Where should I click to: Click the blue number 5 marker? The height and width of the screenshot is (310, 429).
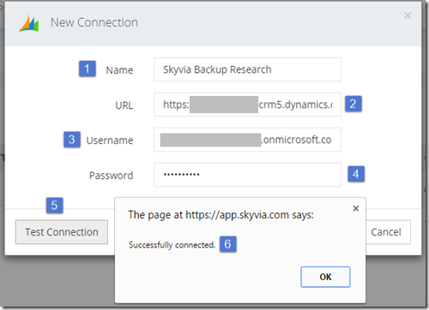[55, 206]
